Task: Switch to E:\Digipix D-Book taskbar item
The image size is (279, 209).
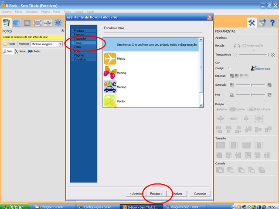Action: (x=54, y=207)
